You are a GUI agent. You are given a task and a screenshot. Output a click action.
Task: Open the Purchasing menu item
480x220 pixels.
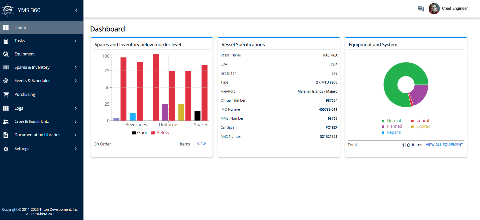(25, 95)
